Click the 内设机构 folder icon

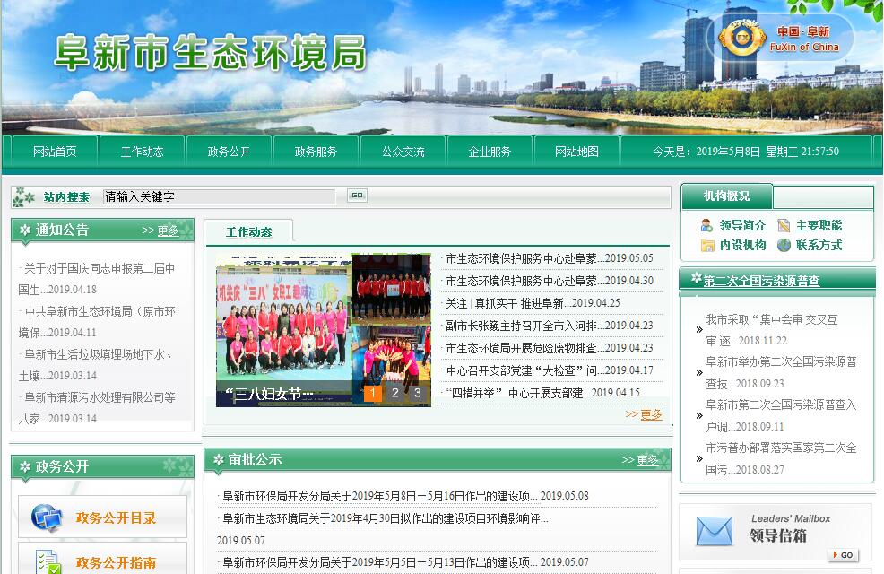click(x=707, y=246)
